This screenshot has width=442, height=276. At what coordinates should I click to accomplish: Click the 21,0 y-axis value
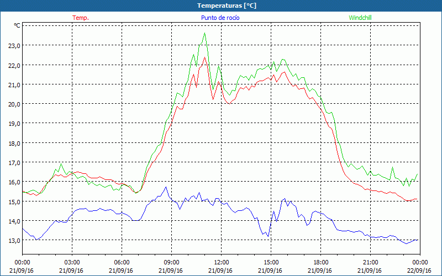point(14,84)
